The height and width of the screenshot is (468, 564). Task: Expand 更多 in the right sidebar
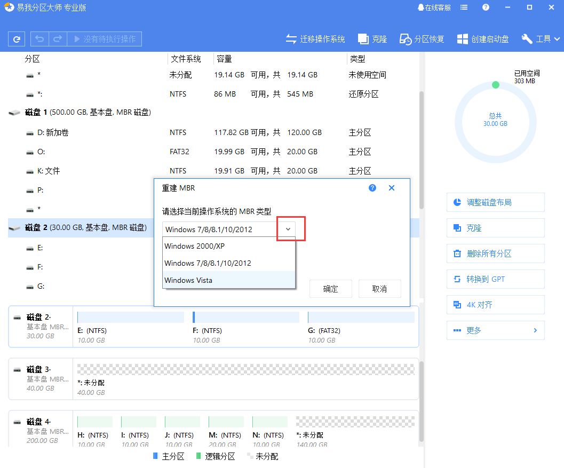click(495, 330)
